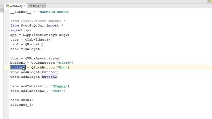Close the window.py tab
212x119 pixels.
(25, 6)
